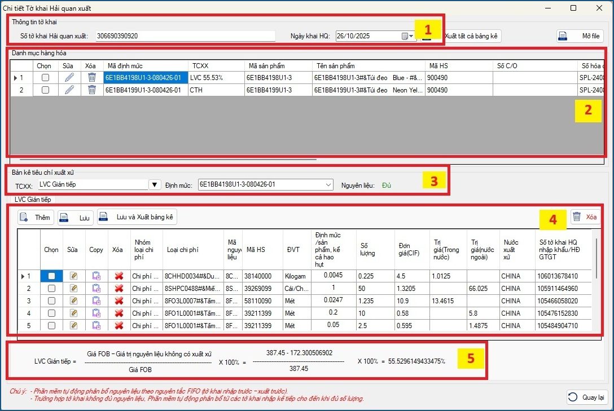Click the pencil edit icon in goods row 1
Viewport: 614px width, 411px height.
(x=69, y=78)
